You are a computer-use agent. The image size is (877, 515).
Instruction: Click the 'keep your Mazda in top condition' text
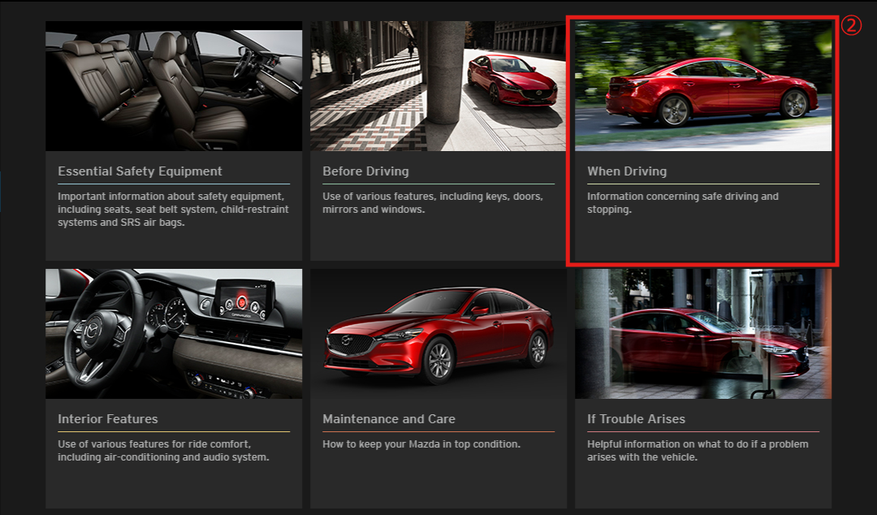pos(421,444)
